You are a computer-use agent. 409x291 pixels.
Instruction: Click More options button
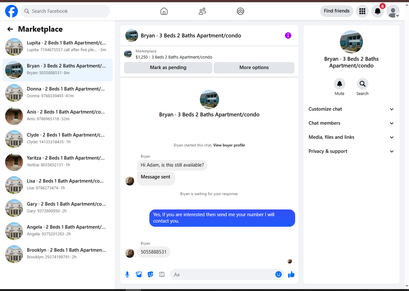point(254,68)
